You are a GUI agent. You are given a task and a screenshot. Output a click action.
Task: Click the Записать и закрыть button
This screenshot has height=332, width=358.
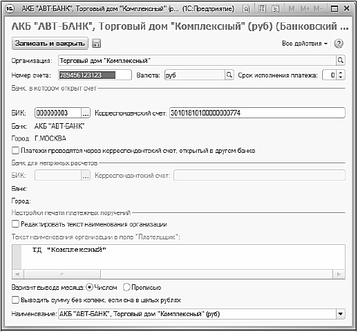click(x=50, y=44)
